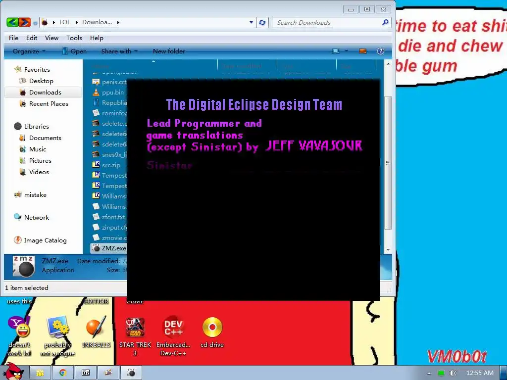
Task: Select Downloads in navigation pane
Action: (x=45, y=93)
